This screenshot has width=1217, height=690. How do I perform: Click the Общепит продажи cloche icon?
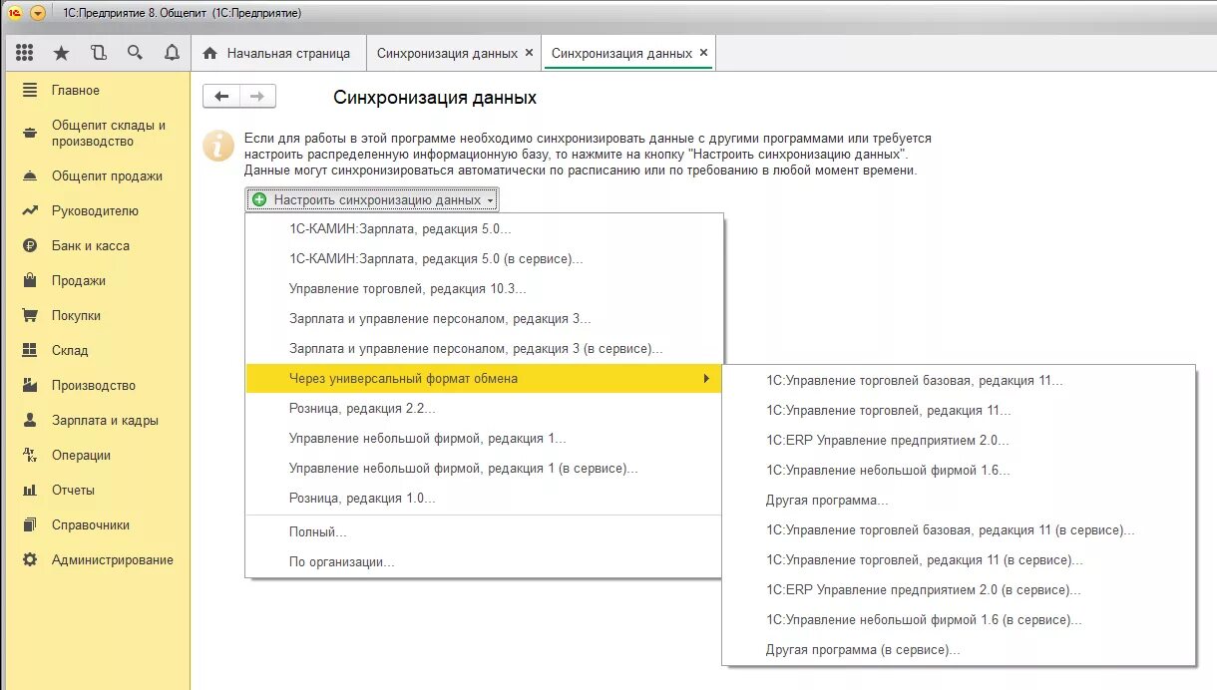pyautogui.click(x=30, y=175)
